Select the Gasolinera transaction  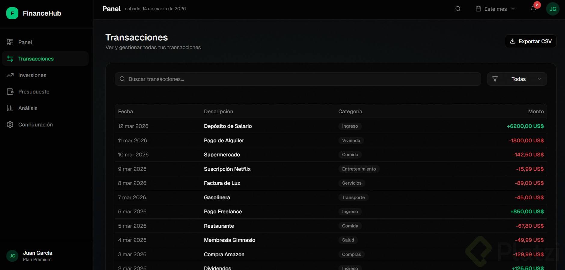tap(331, 197)
